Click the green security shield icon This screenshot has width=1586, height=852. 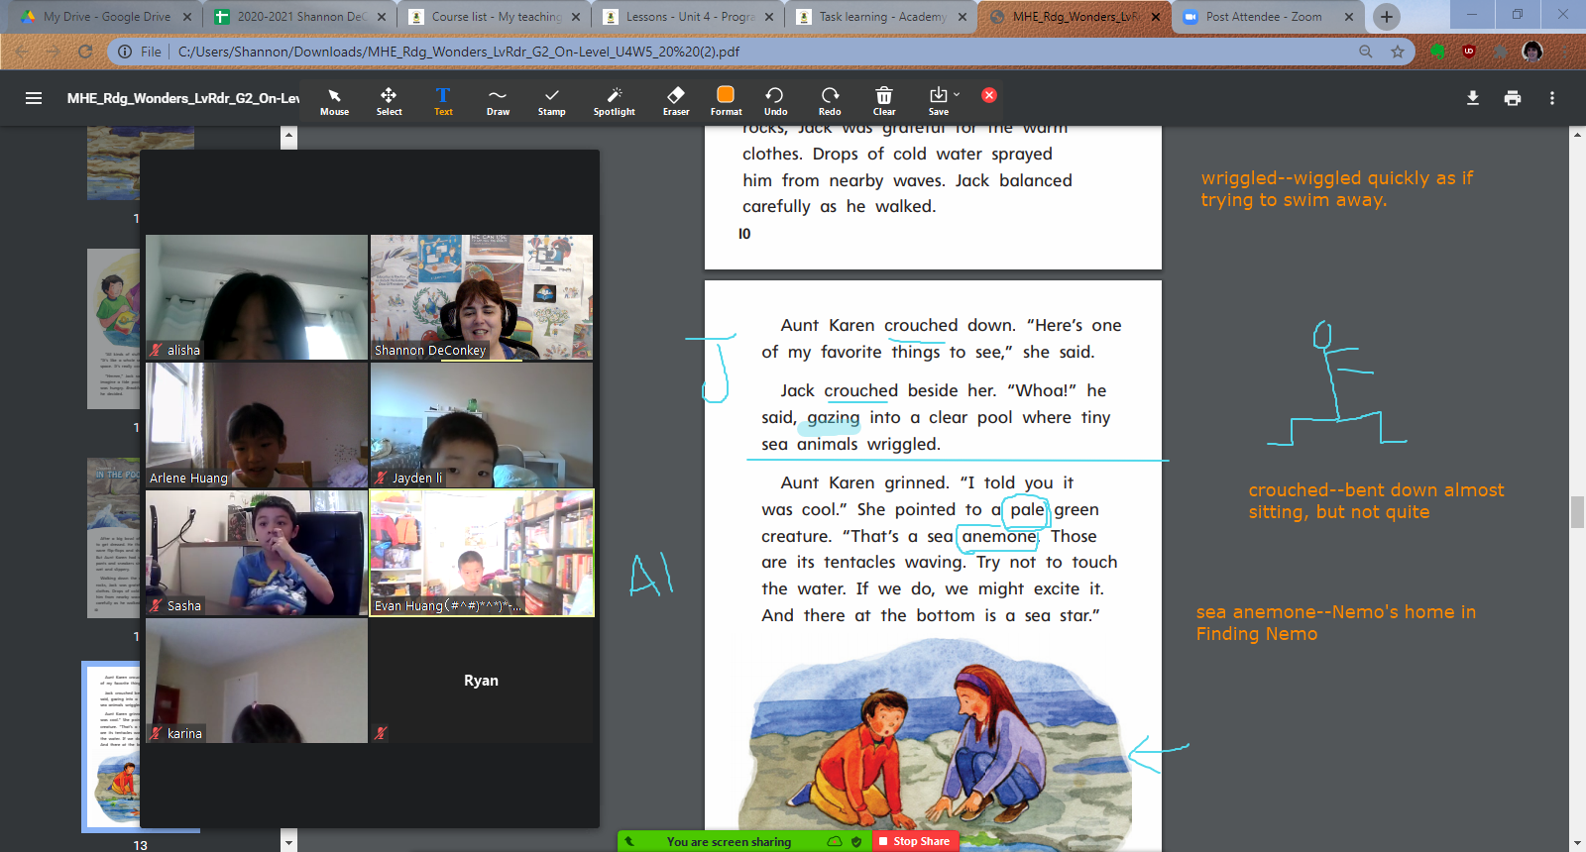point(856,841)
